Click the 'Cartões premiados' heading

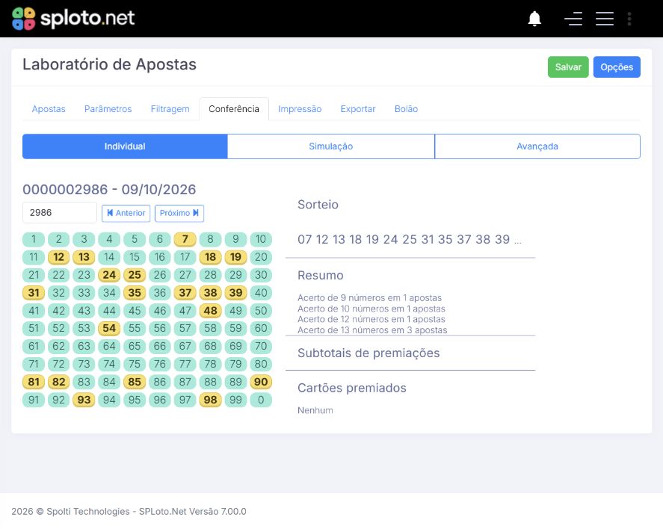[352, 388]
